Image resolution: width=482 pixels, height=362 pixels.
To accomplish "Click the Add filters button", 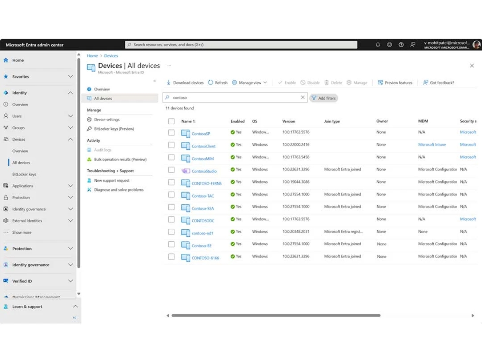I will [x=323, y=98].
